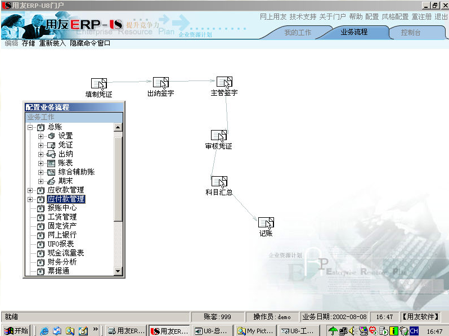Open the 审核凭证 workflow node icon
The width and height of the screenshot is (449, 336).
point(219,136)
